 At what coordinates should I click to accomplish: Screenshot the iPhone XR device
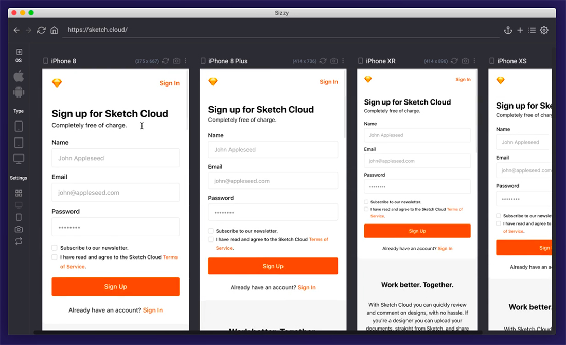coord(465,61)
